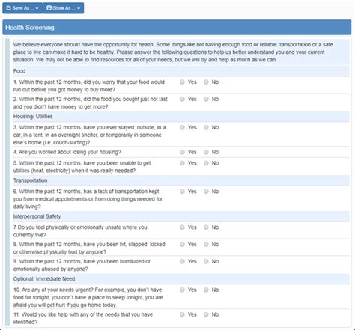
Task: Open the Save As dropdown button
Action: coord(22,8)
